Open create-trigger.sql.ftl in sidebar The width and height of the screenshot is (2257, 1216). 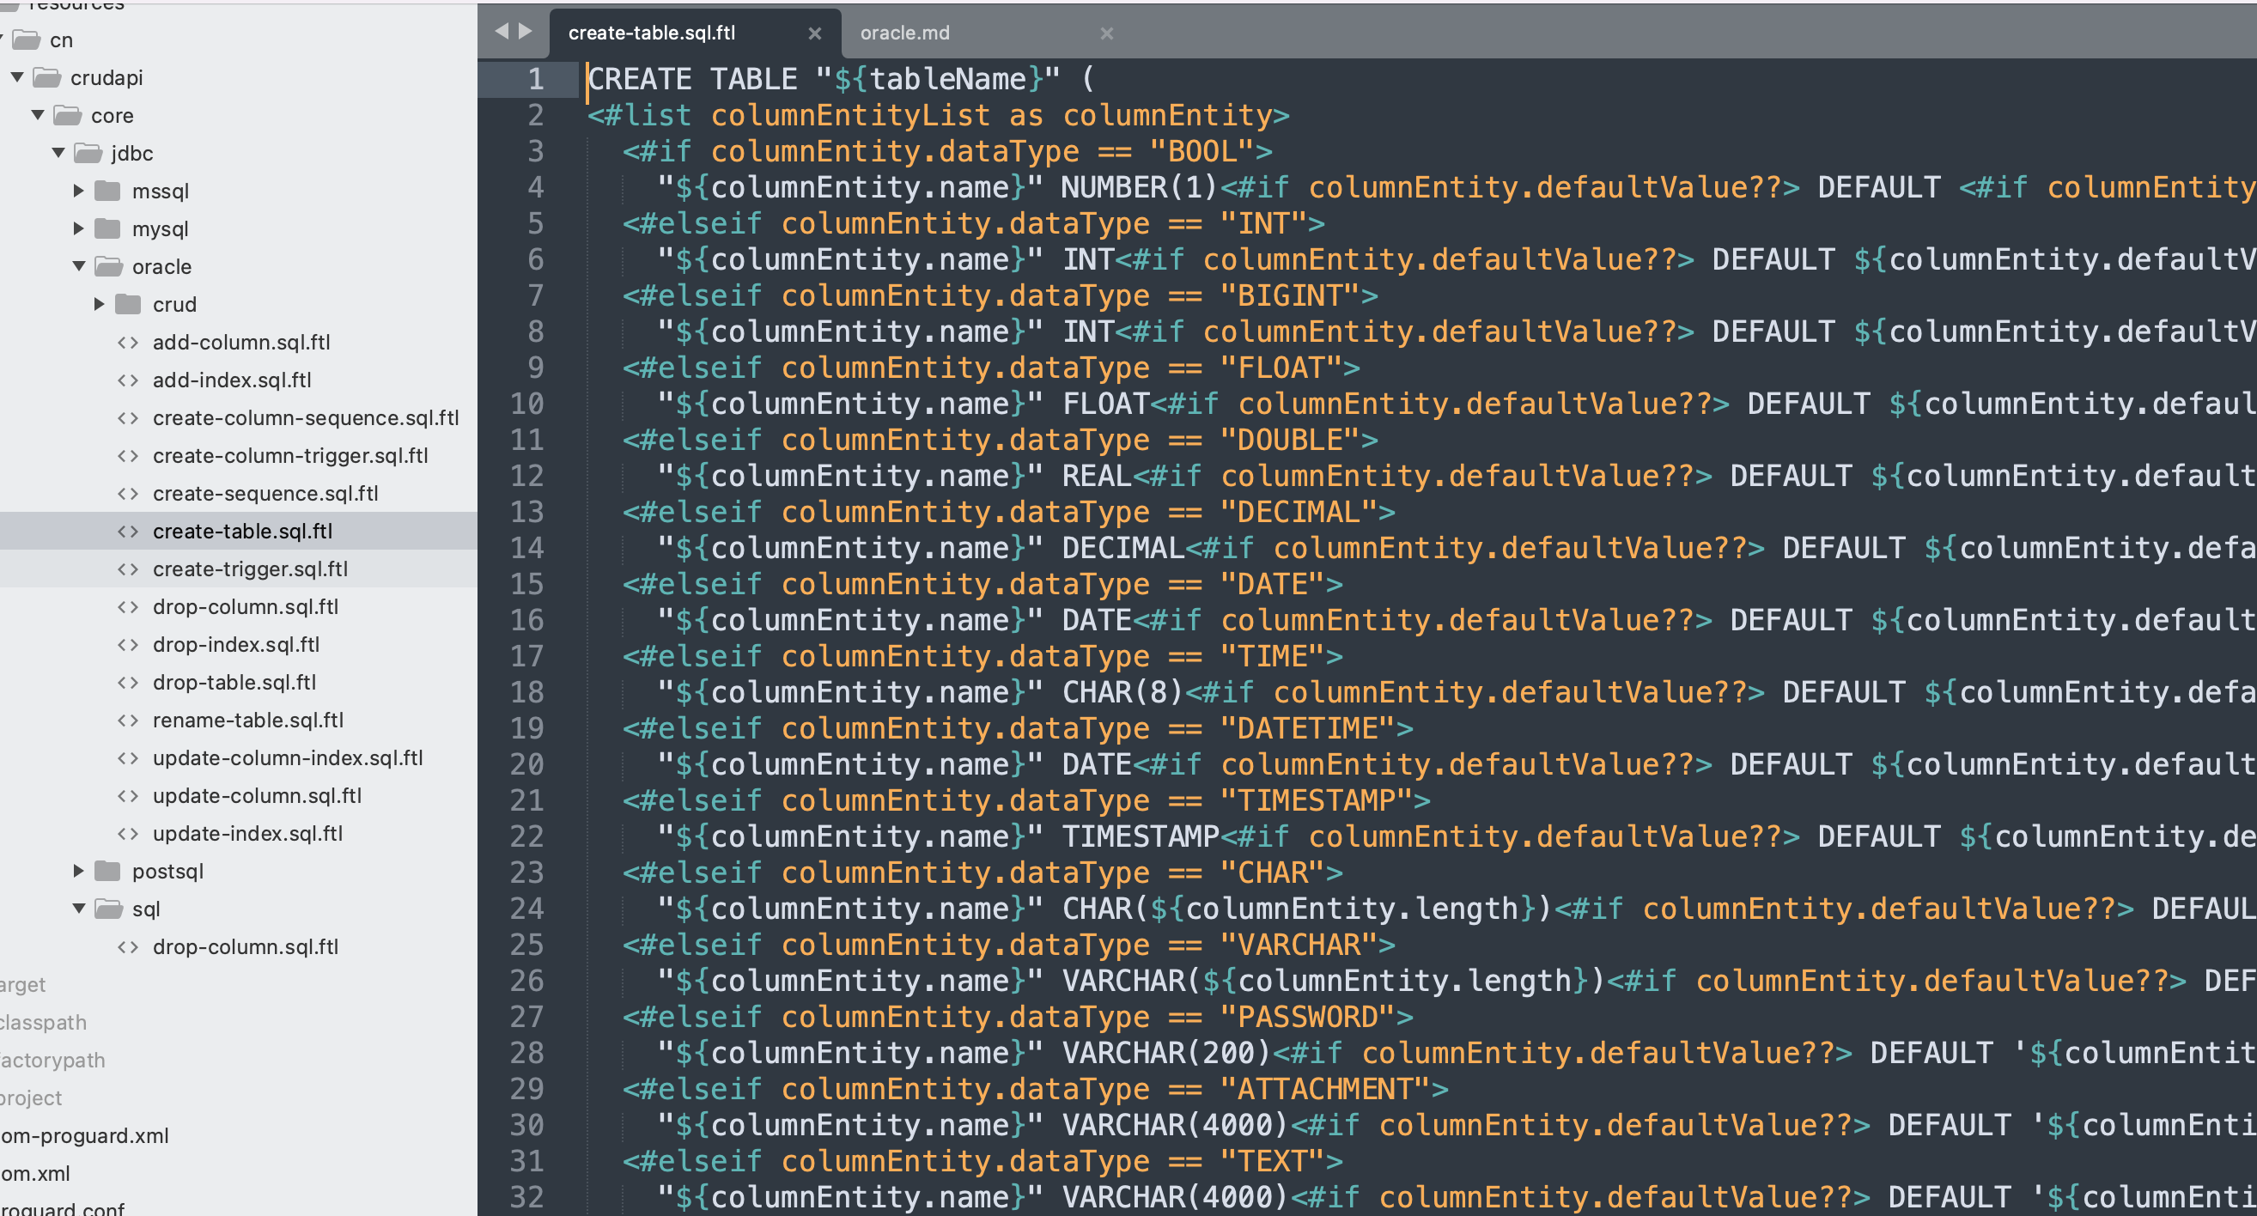tap(250, 569)
